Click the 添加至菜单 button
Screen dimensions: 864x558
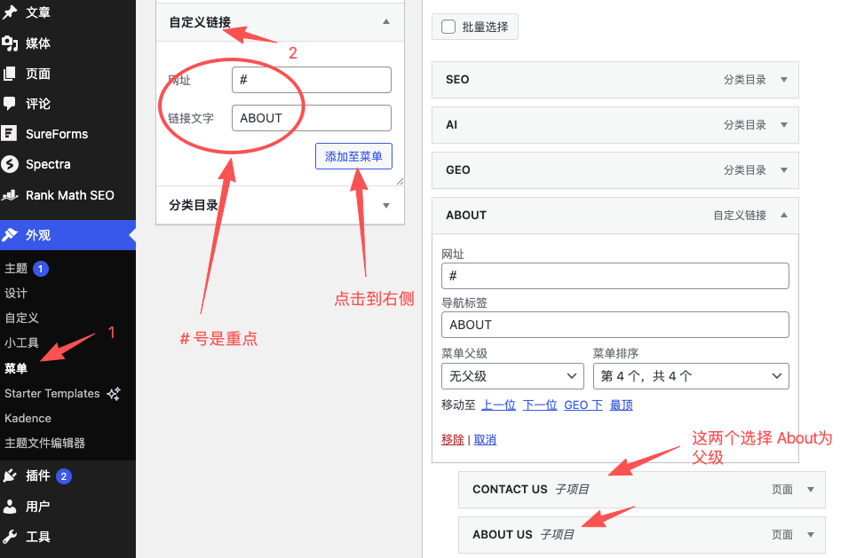[x=353, y=156]
